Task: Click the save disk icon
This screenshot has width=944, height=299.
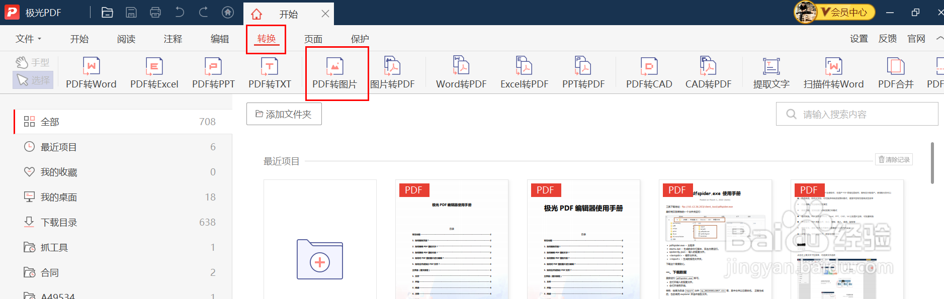Action: click(x=131, y=13)
